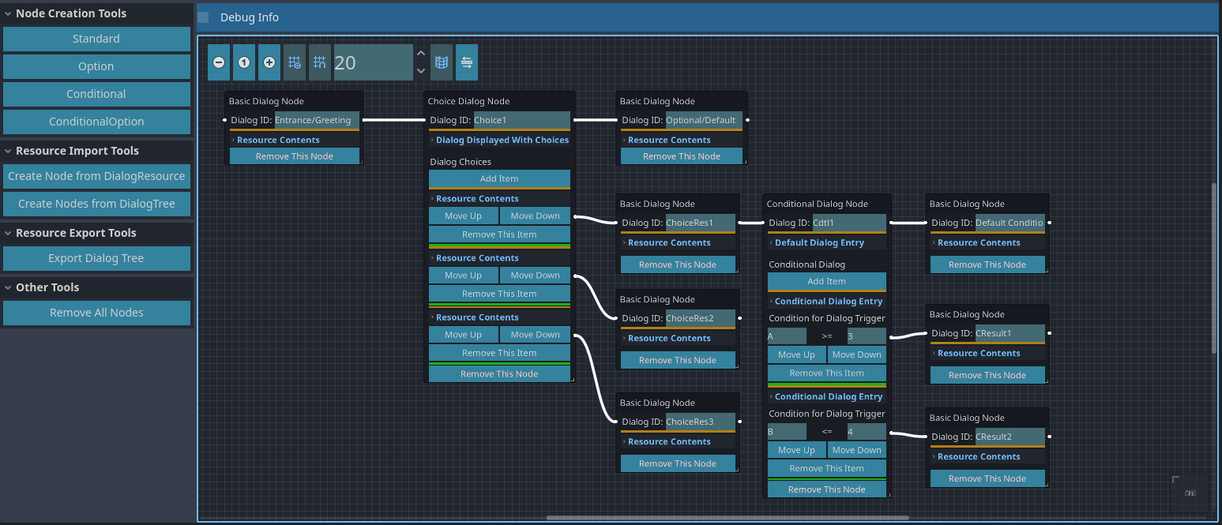Toggle the graph minimap icon

442,62
